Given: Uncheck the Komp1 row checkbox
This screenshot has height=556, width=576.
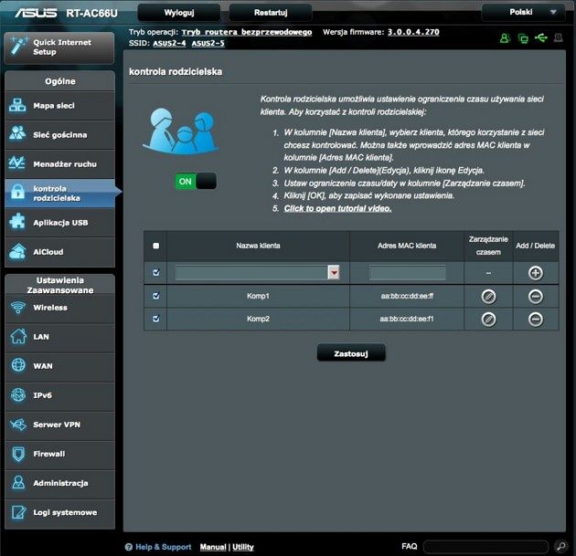Looking at the screenshot, I should point(156,296).
